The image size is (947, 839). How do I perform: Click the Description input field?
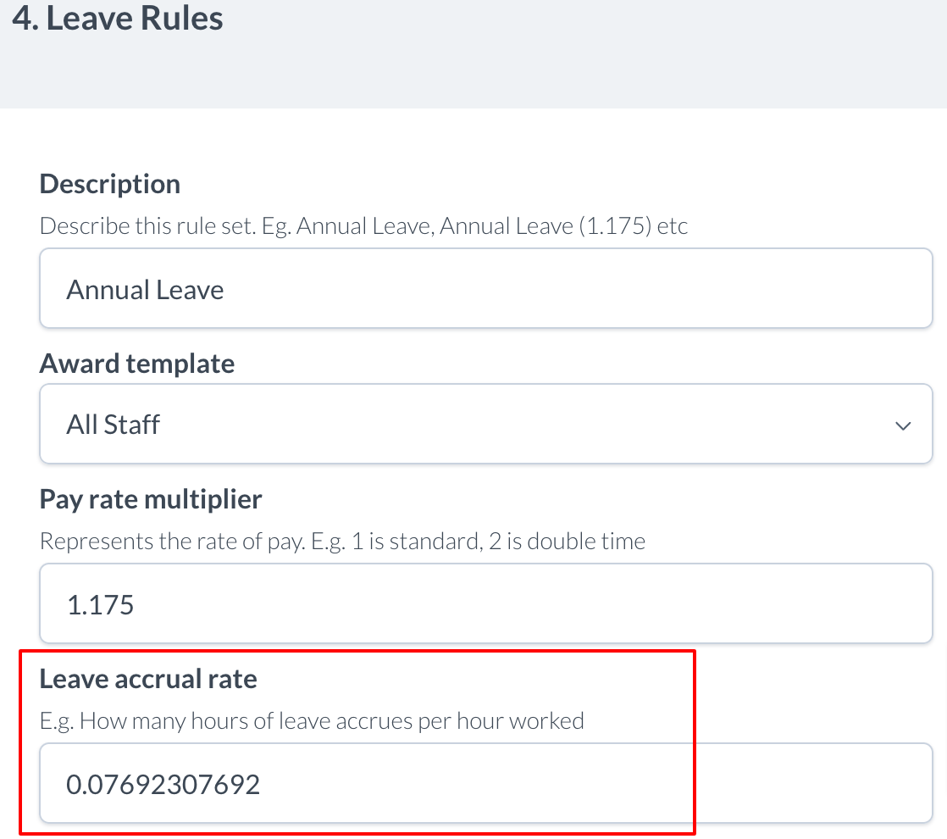(x=485, y=289)
